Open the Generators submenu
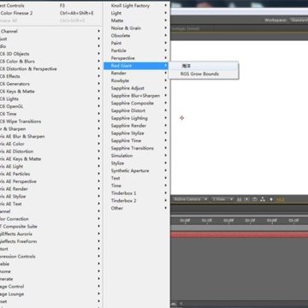This screenshot has width=308, height=308. click(x=50, y=84)
